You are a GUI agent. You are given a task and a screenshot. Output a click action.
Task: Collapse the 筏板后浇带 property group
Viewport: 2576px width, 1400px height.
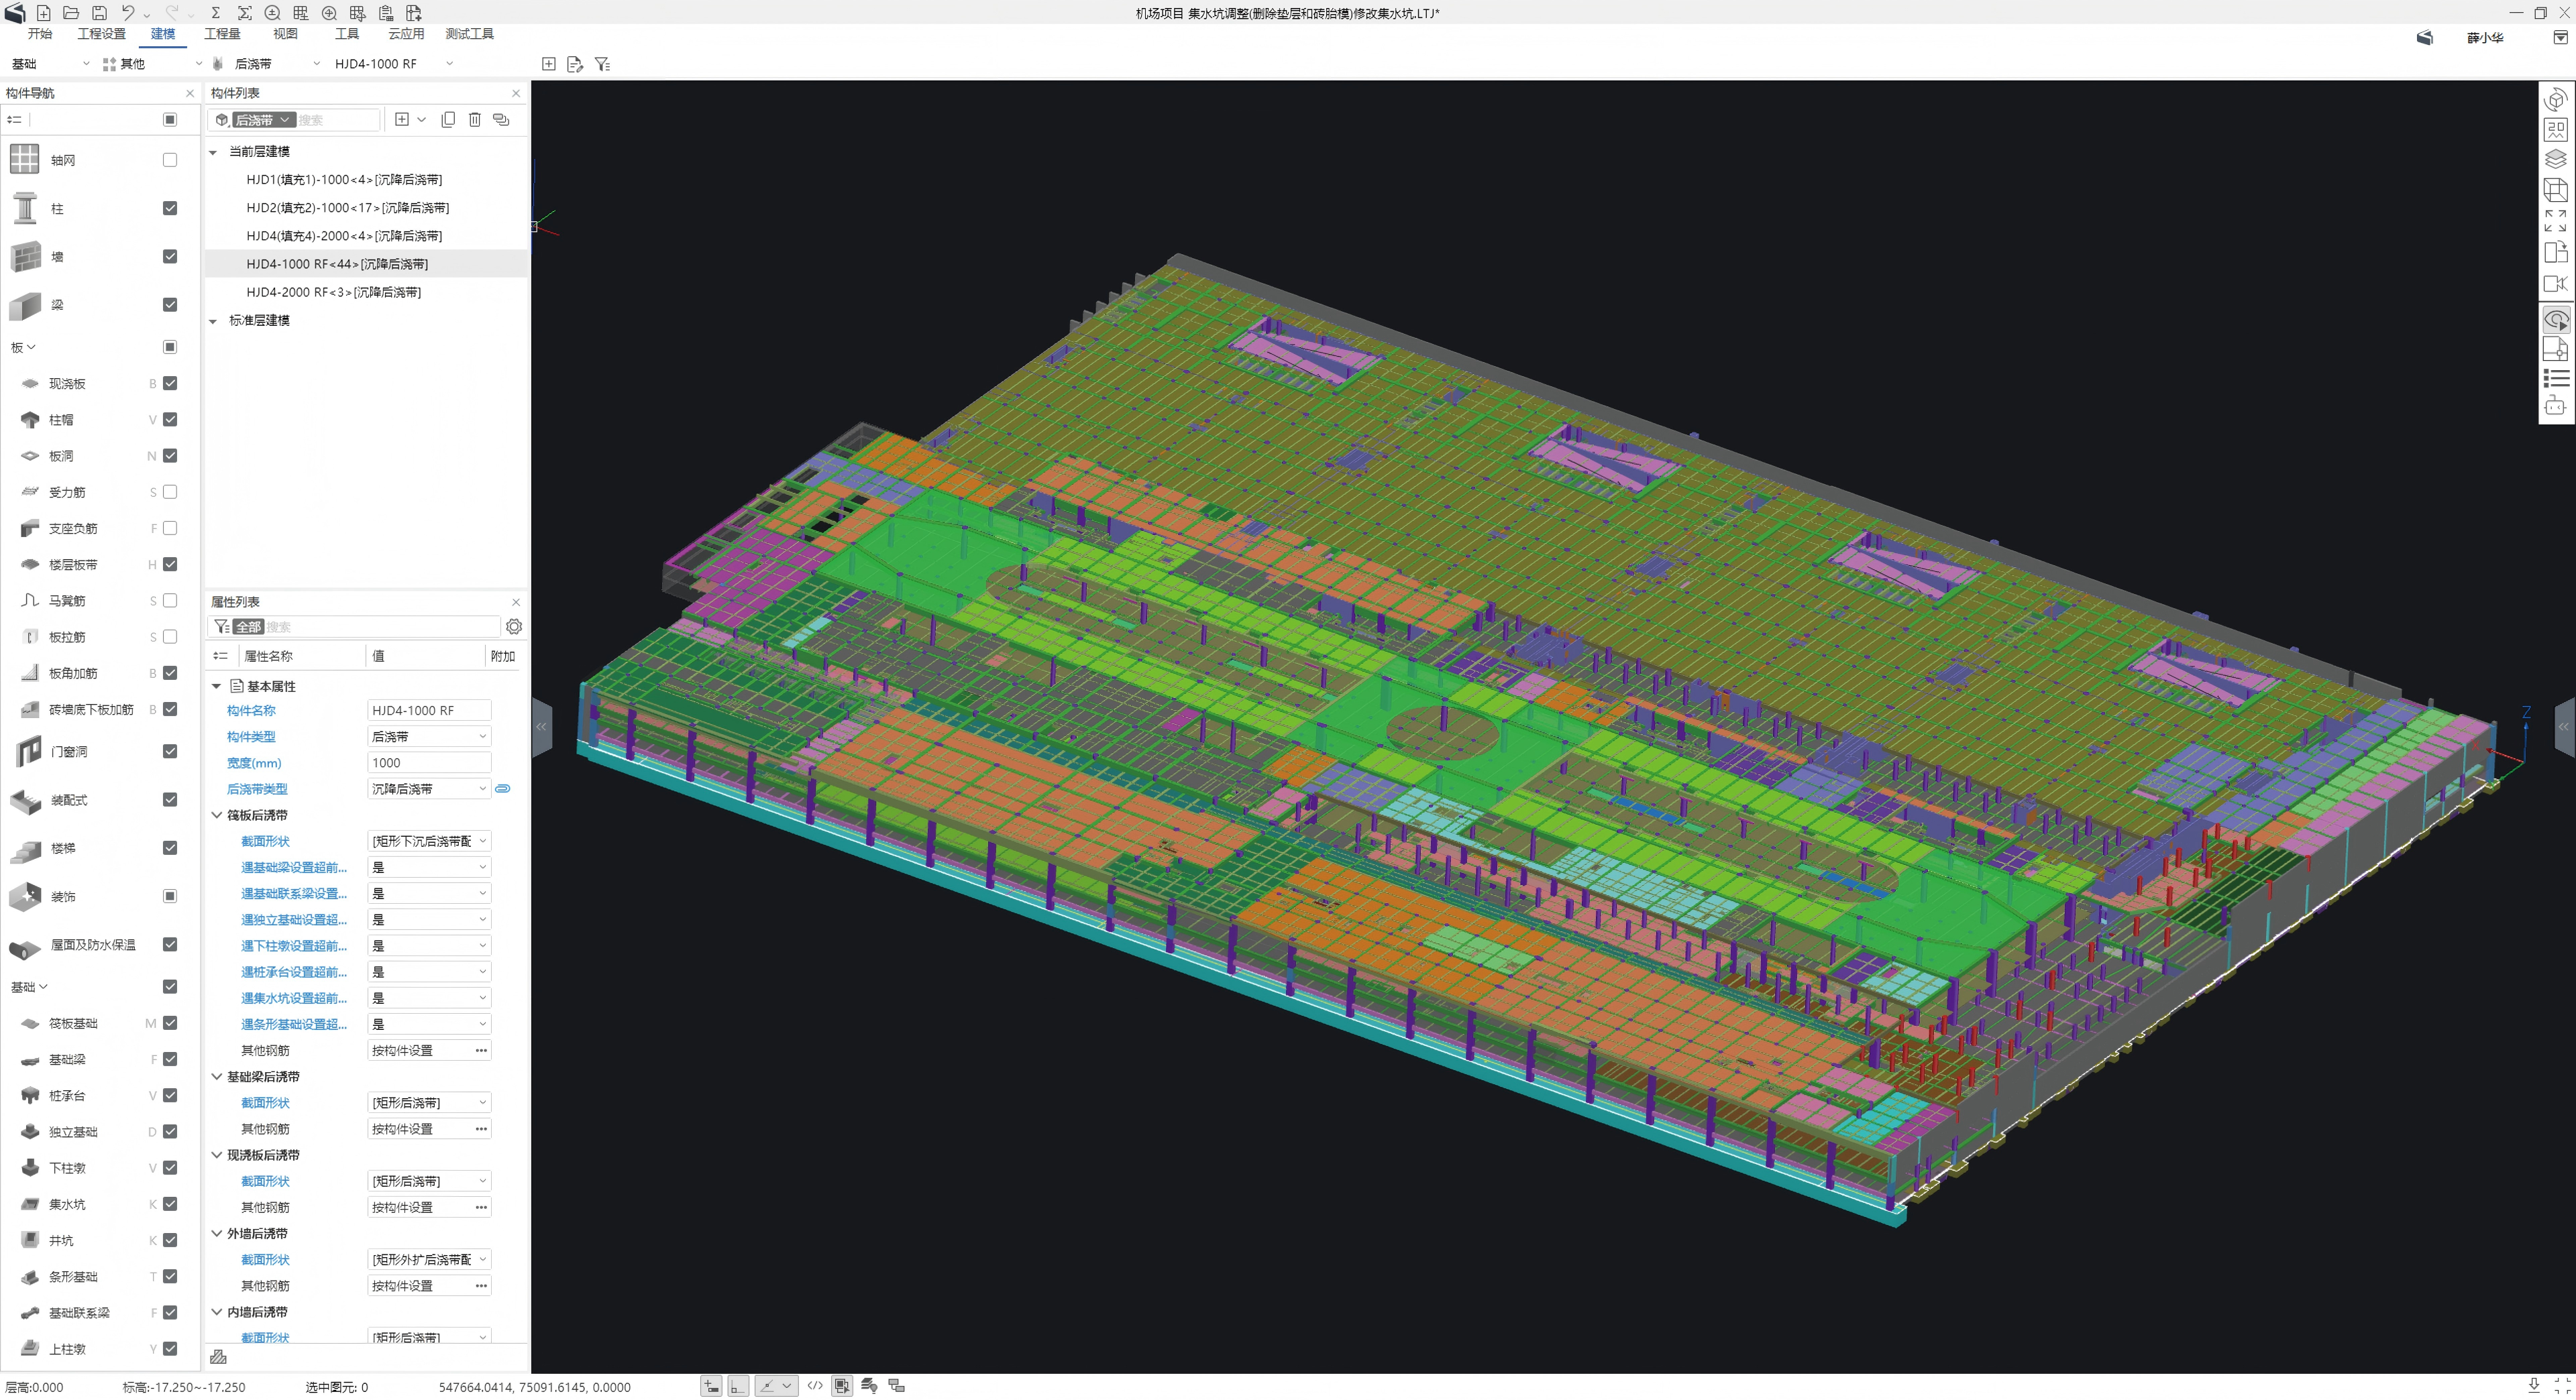point(216,815)
